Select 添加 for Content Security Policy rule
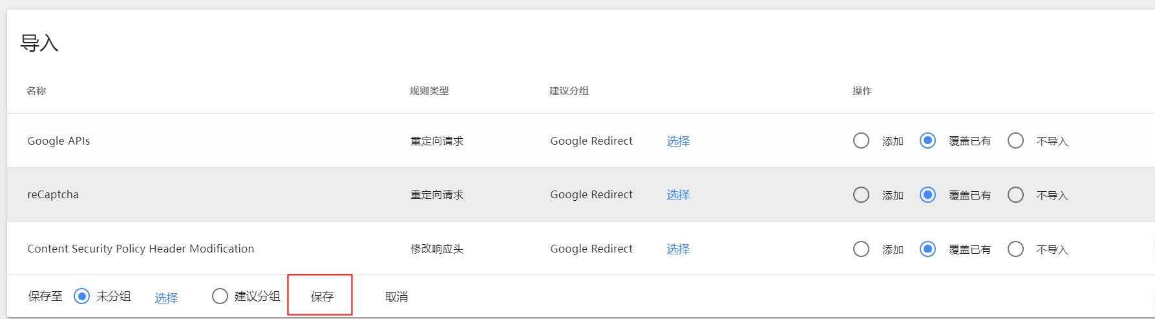 point(861,249)
